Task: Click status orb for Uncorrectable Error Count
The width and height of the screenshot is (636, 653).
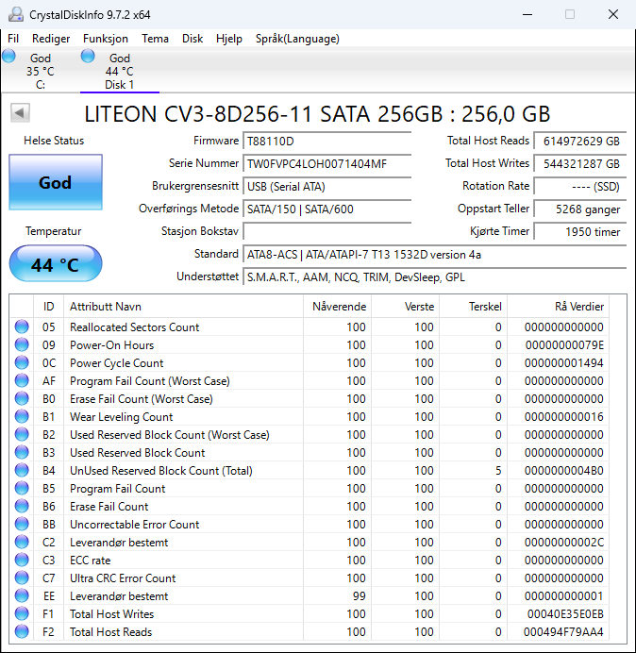Action: click(x=22, y=524)
